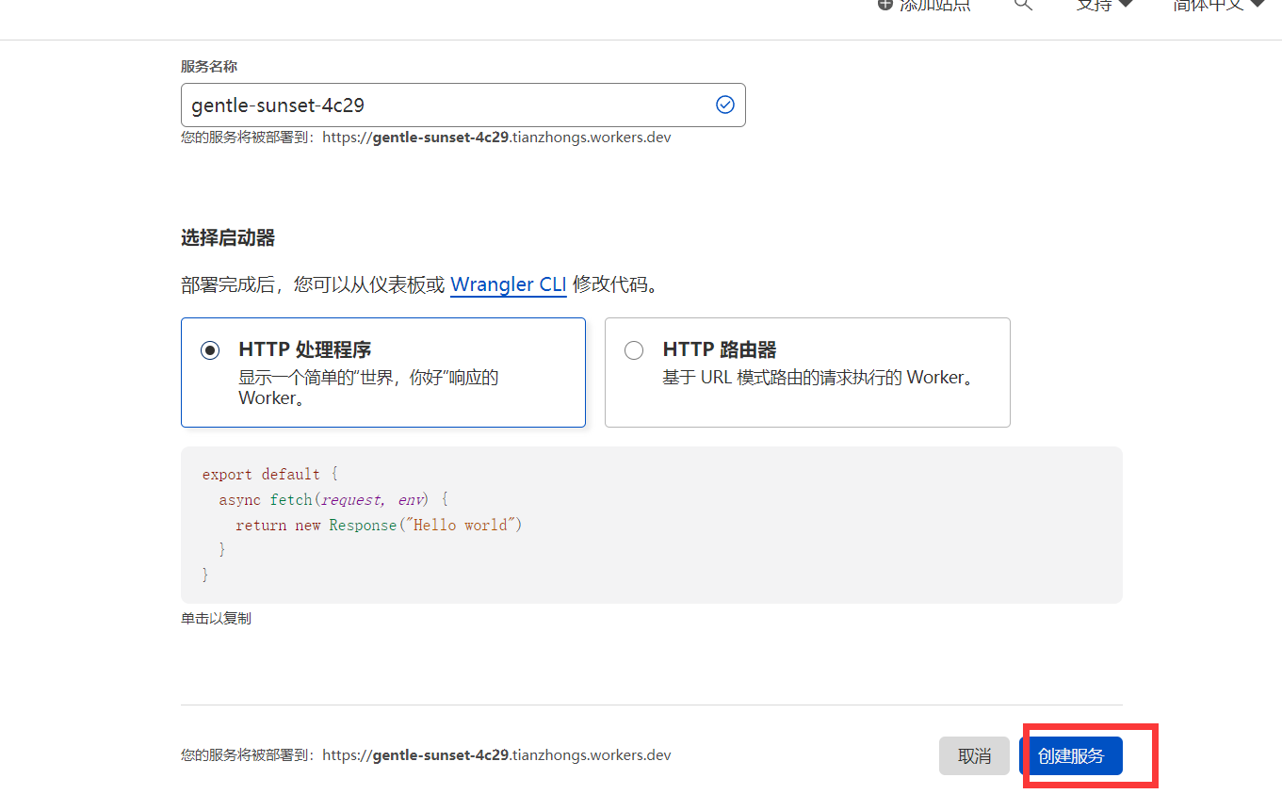The width and height of the screenshot is (1282, 794).
Task: Choose the HTTP 路由器 card description
Action: pos(818,378)
